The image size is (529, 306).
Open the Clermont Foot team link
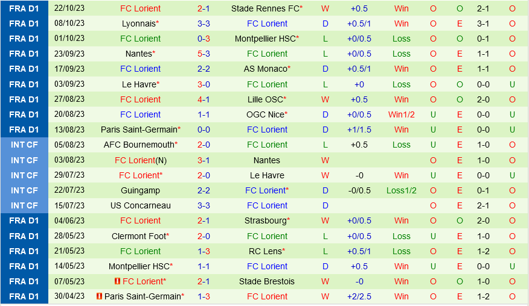[x=138, y=236]
